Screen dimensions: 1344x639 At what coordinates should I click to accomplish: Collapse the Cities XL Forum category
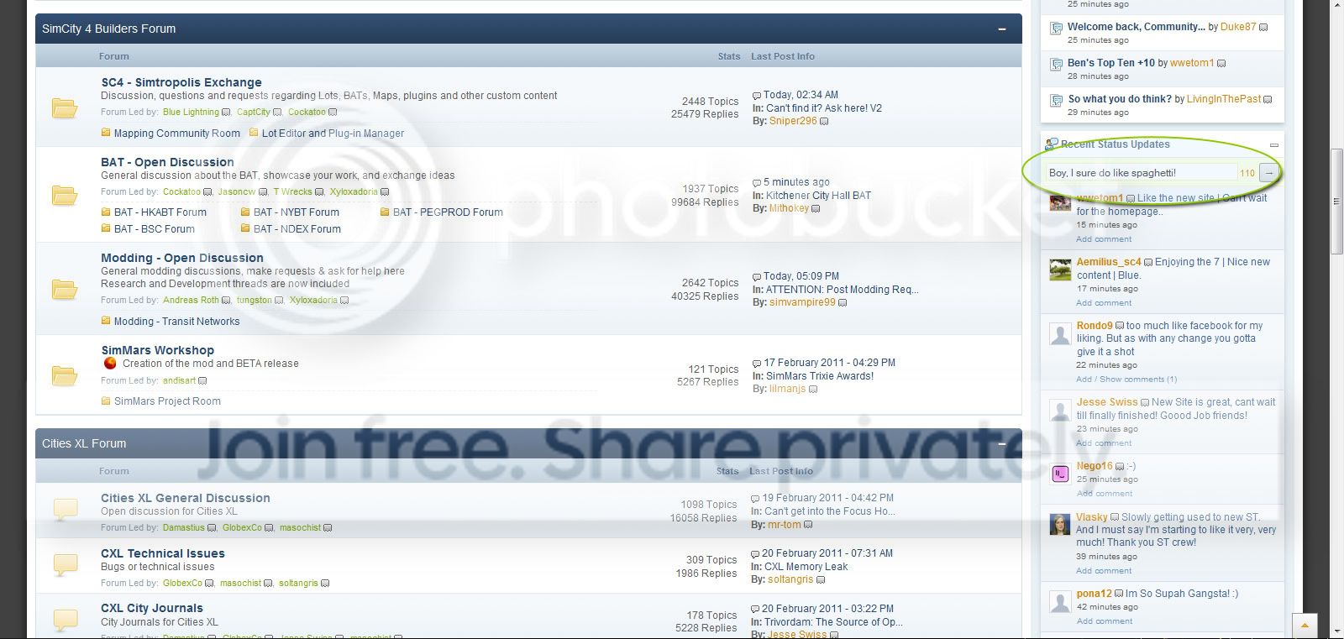click(x=1002, y=444)
